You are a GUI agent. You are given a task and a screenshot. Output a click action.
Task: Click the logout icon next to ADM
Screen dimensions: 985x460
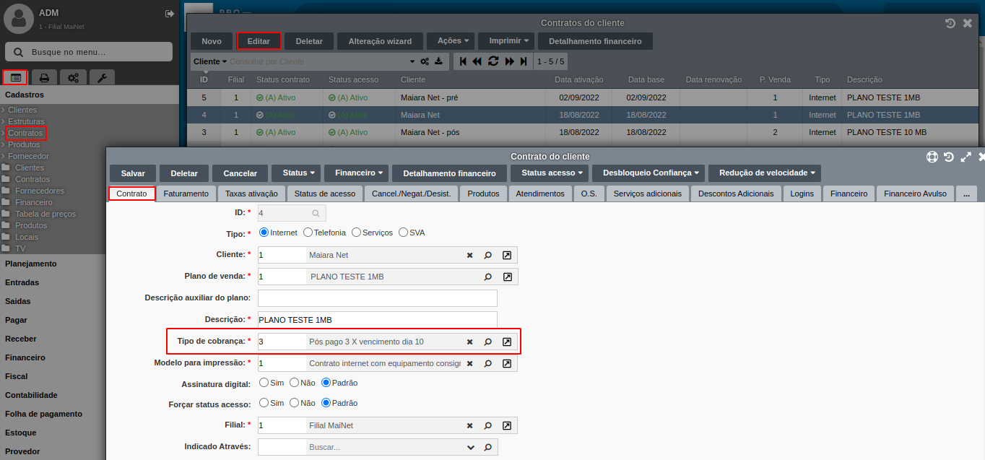(x=170, y=14)
